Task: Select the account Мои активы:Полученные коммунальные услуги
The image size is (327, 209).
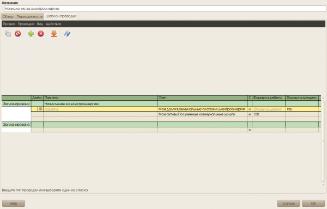Action: (x=202, y=114)
